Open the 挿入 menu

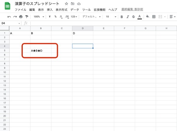coord(50,10)
